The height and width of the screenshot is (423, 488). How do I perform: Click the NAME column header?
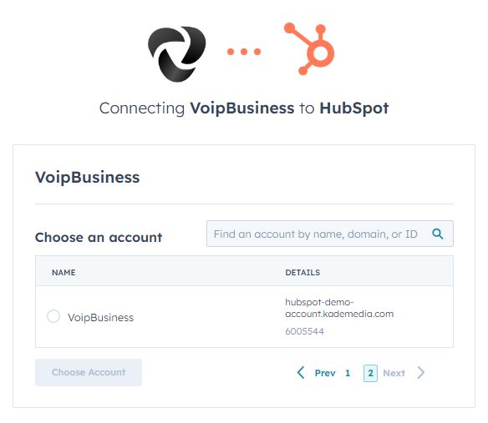tap(64, 273)
